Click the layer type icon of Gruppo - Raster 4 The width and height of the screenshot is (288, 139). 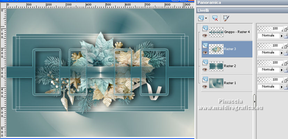click(205, 28)
